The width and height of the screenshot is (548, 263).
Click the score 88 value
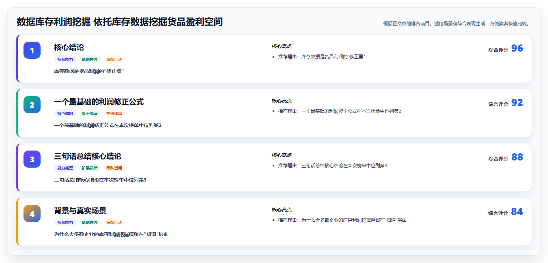click(x=517, y=157)
